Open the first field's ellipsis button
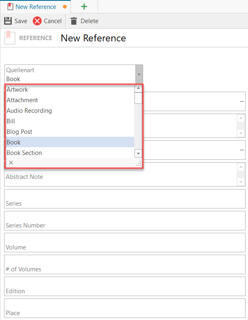 (242, 101)
